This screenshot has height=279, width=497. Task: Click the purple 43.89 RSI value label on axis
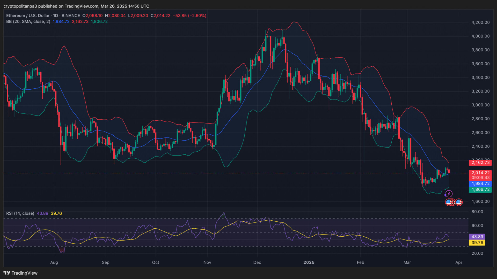(x=477, y=237)
